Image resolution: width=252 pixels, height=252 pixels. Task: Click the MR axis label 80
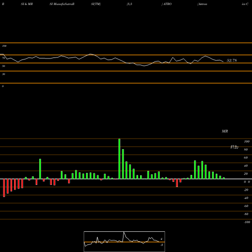[246, 150]
